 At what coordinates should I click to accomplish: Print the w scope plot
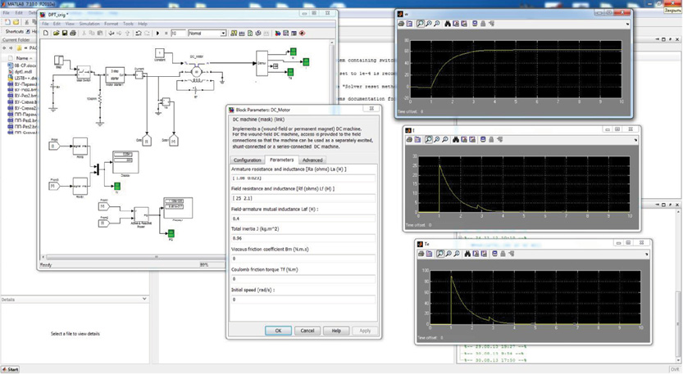coord(401,24)
